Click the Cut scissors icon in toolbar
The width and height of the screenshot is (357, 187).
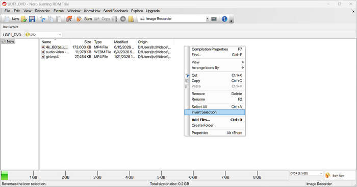pyautogui.click(x=42, y=19)
